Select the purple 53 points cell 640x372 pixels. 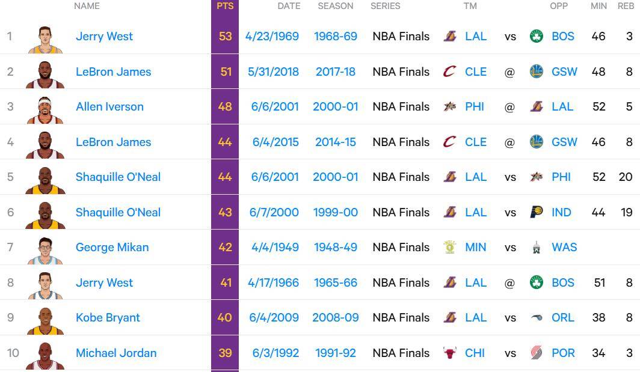click(x=225, y=36)
